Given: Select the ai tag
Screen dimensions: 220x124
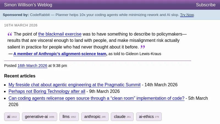Looking at the screenshot, I should click(12, 117).
